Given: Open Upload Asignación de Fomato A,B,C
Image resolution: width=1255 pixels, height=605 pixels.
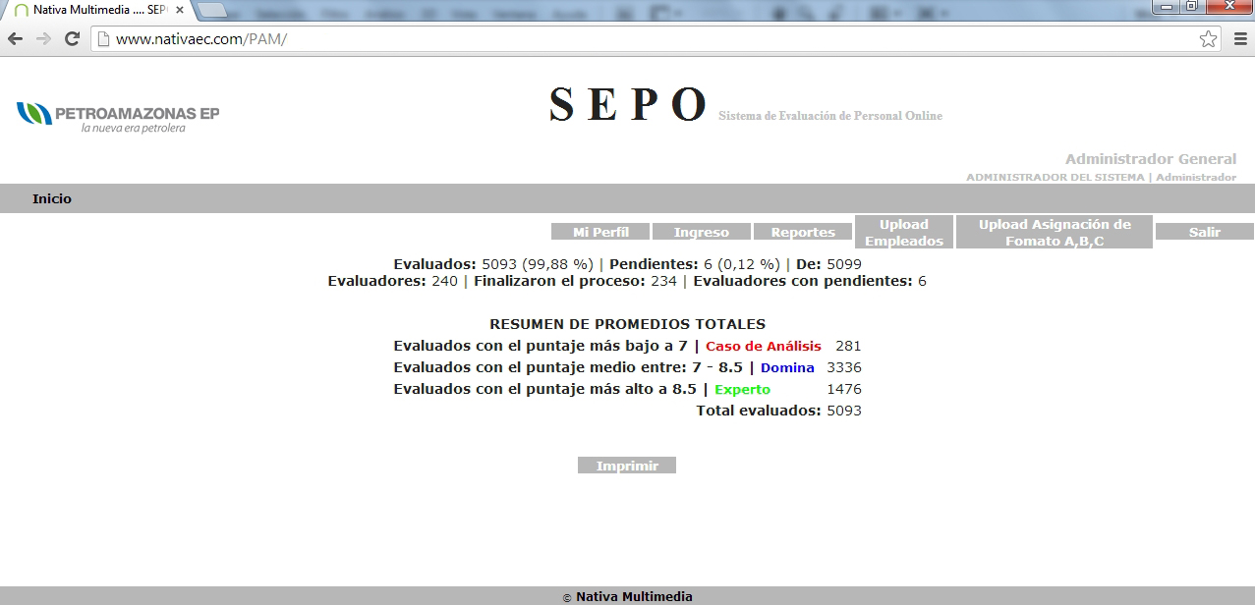Looking at the screenshot, I should (x=1054, y=232).
